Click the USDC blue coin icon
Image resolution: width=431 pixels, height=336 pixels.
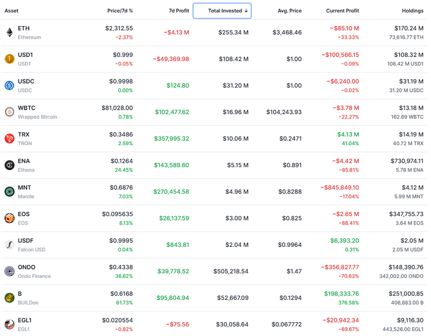tap(10, 85)
